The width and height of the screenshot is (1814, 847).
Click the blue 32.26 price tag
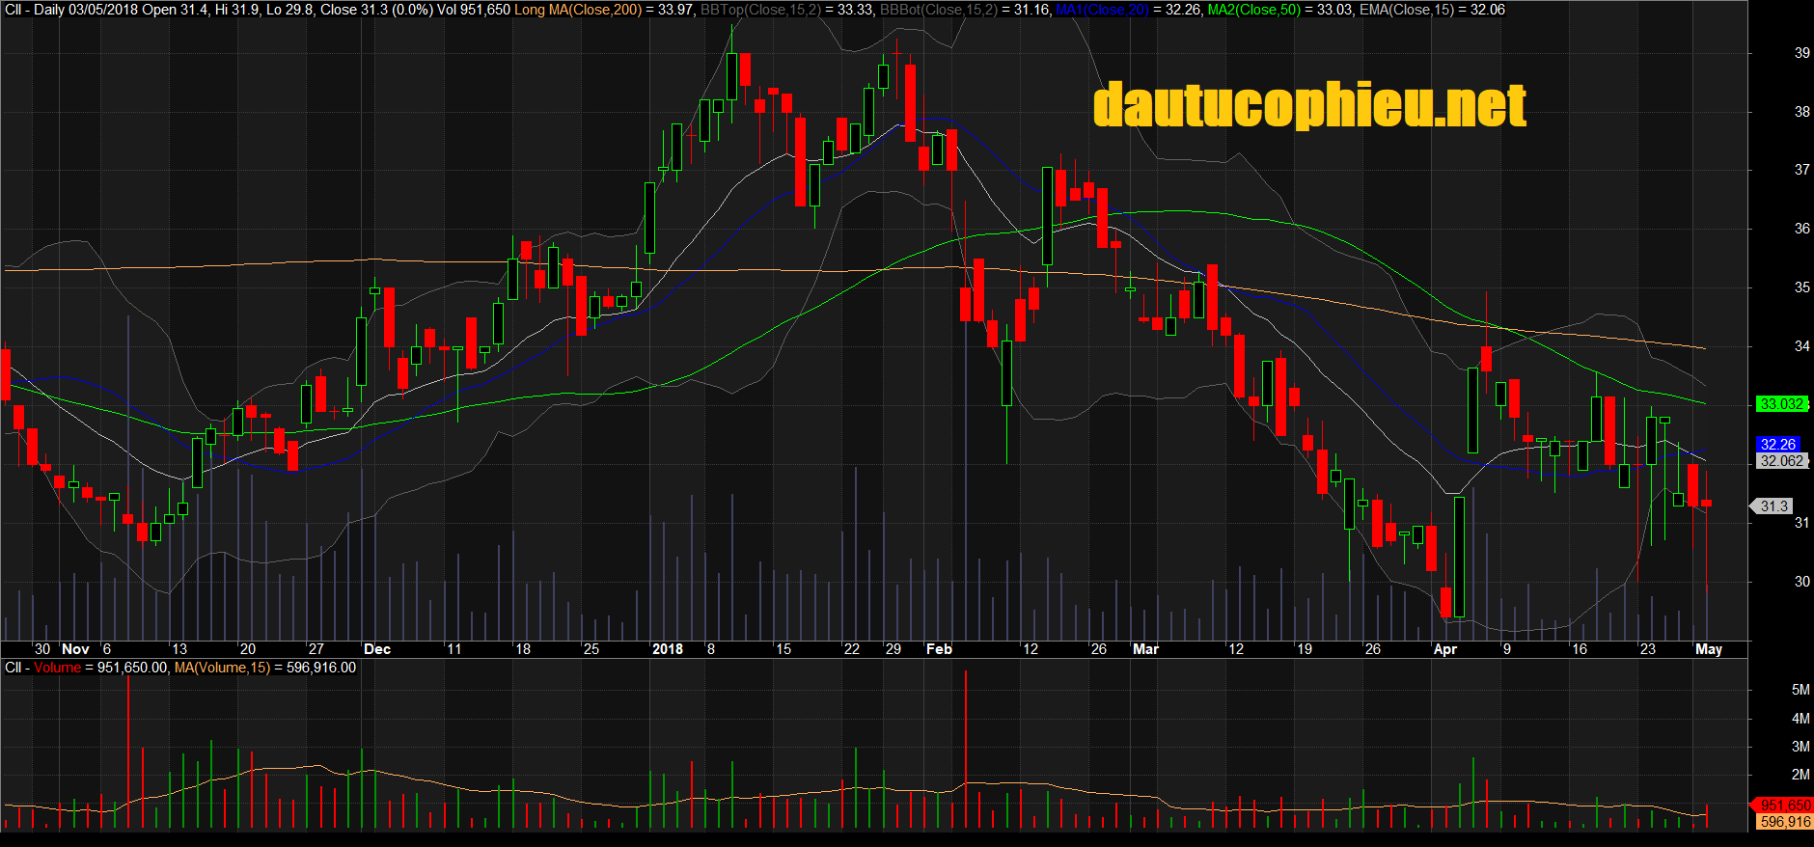1778,445
